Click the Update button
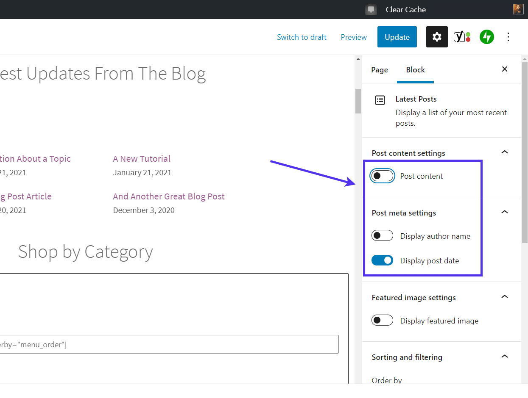This screenshot has width=528, height=398. click(397, 37)
